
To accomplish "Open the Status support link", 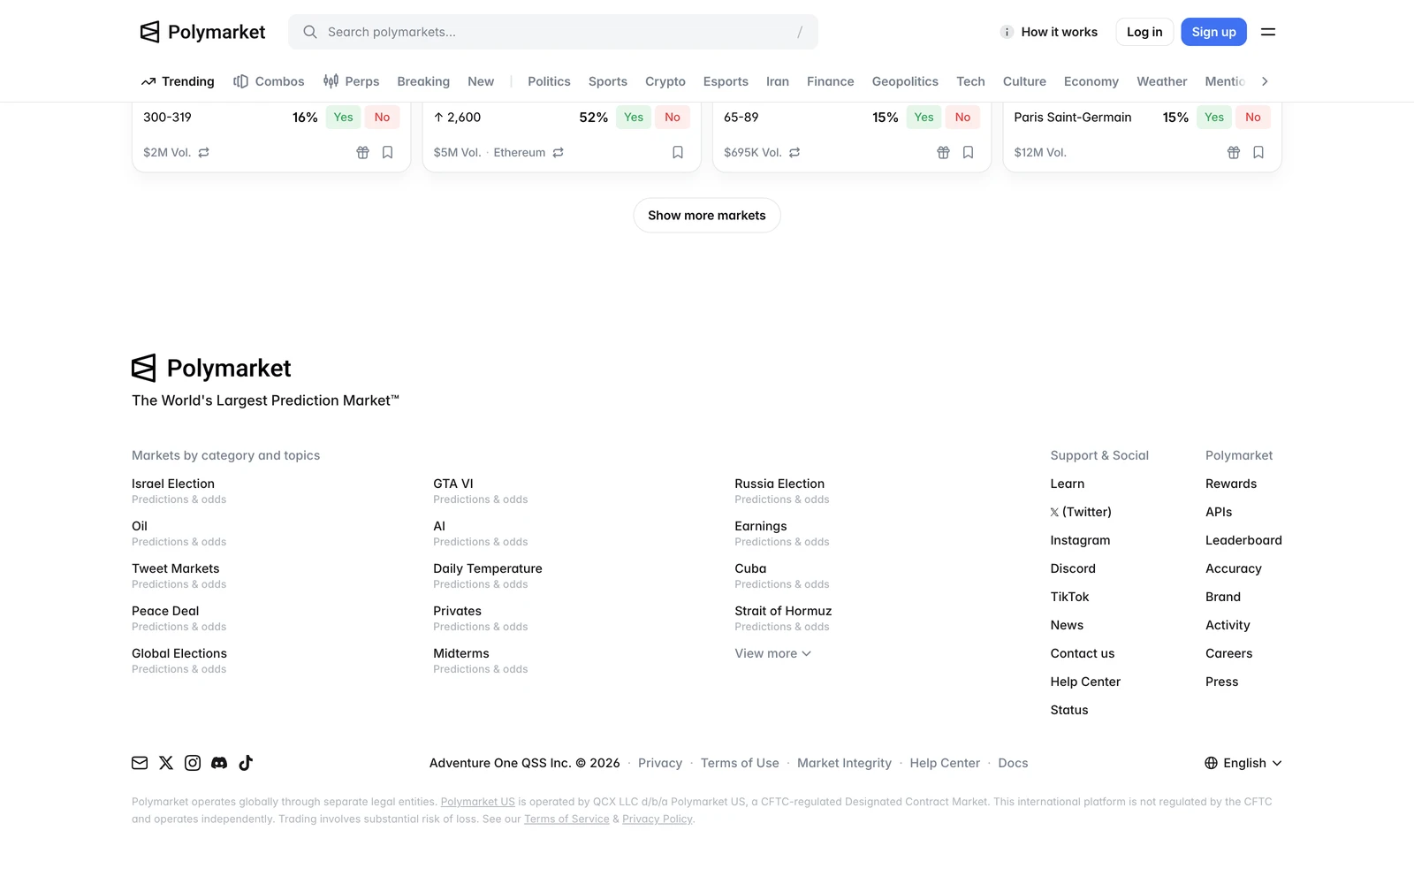I will point(1069,710).
